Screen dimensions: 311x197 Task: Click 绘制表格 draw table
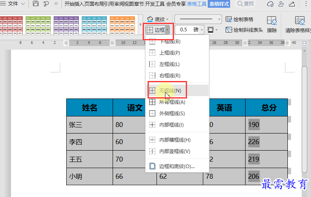[239, 19]
